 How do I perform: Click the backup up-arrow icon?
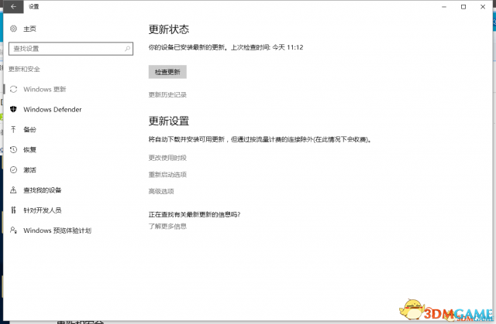pos(13,129)
